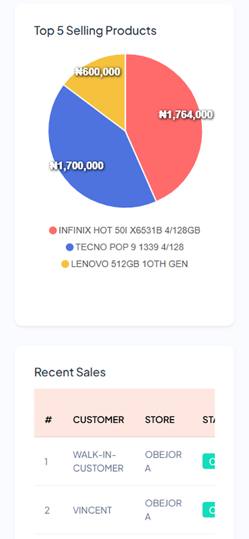
Task: Click the yellow LENOVO 512GB legend dot
Action: pos(65,264)
